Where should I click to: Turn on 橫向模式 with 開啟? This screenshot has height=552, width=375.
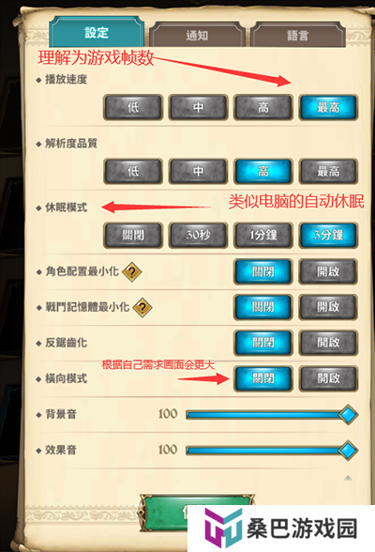pos(328,378)
